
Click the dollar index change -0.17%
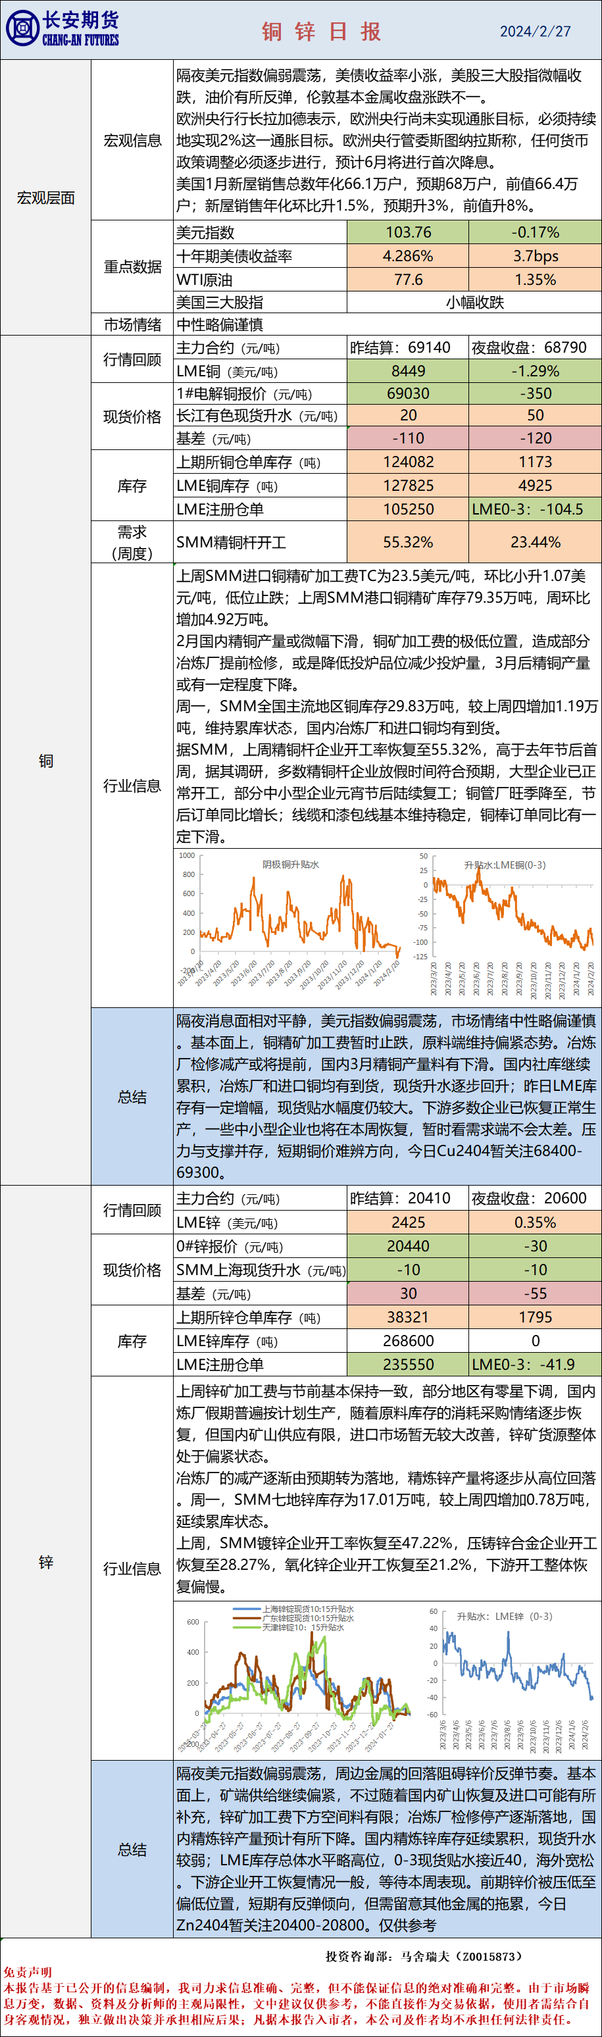click(x=535, y=232)
